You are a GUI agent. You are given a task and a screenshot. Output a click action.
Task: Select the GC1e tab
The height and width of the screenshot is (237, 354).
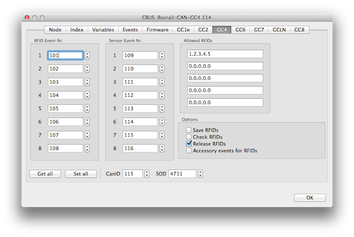183,30
